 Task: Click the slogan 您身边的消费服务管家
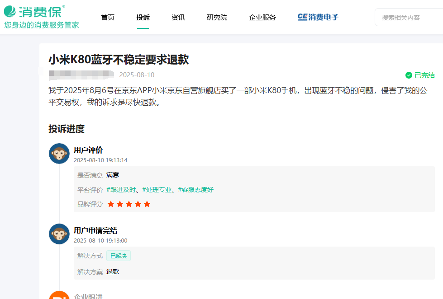(42, 25)
